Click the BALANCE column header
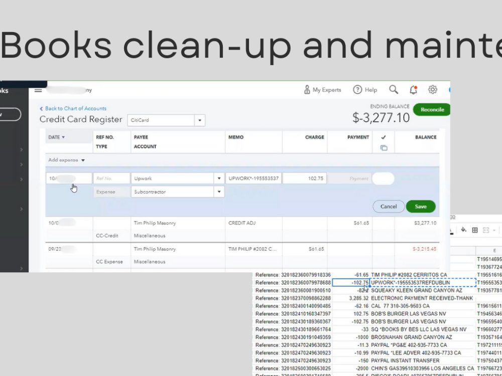The height and width of the screenshot is (376, 502). [426, 137]
